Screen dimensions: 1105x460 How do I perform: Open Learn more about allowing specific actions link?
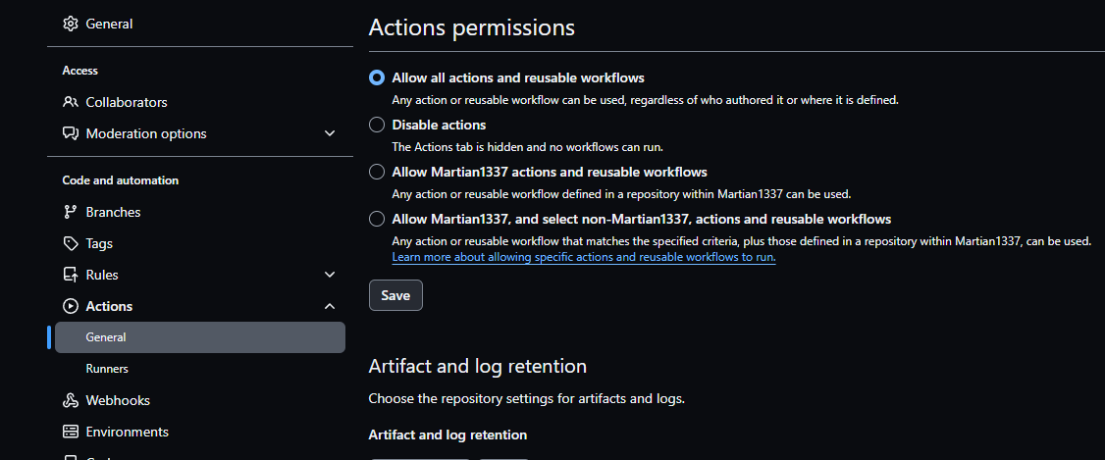583,257
